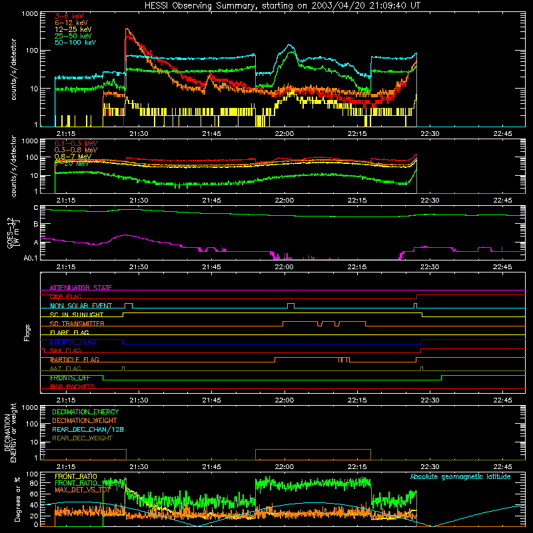
Task: Select the DECIMATION_WEIGHT legend label
Action: click(x=85, y=421)
